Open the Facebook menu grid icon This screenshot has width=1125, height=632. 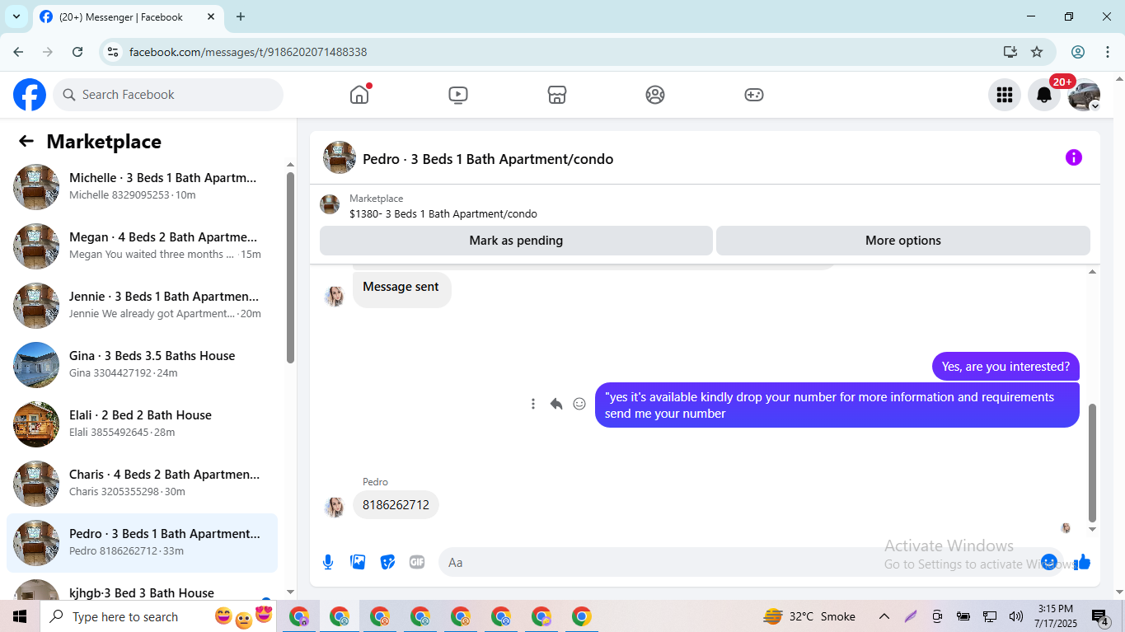(1004, 95)
